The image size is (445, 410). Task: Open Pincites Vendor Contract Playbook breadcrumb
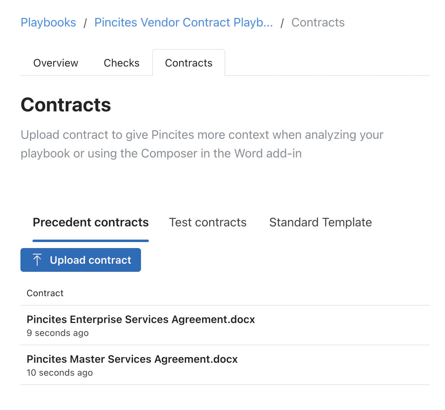[x=183, y=22]
